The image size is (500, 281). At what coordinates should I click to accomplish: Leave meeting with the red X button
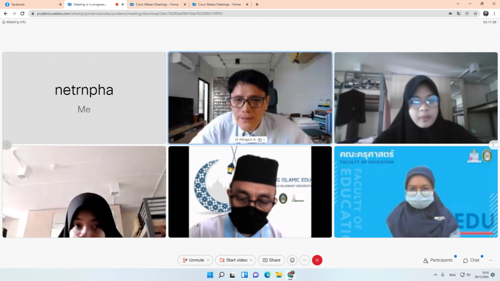pos(317,260)
